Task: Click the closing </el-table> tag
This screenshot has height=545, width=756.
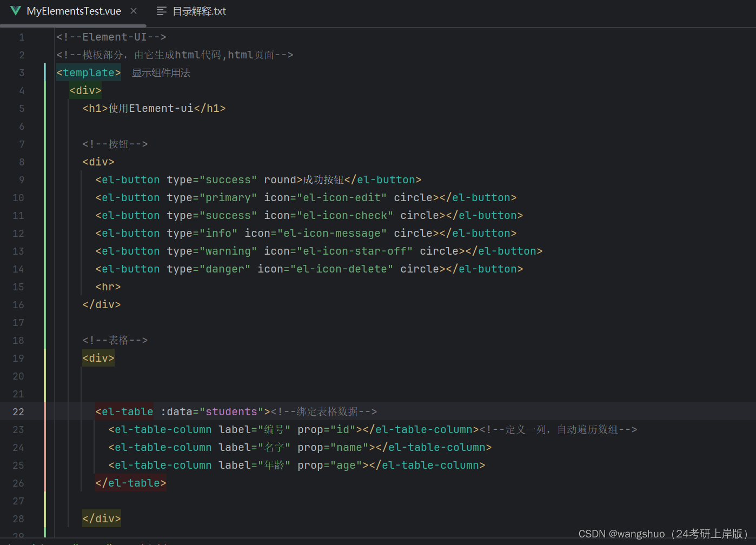Action: click(x=131, y=483)
